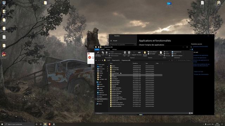Click the address bar refresh icon
This screenshot has height=126, width=225.
(172, 60)
